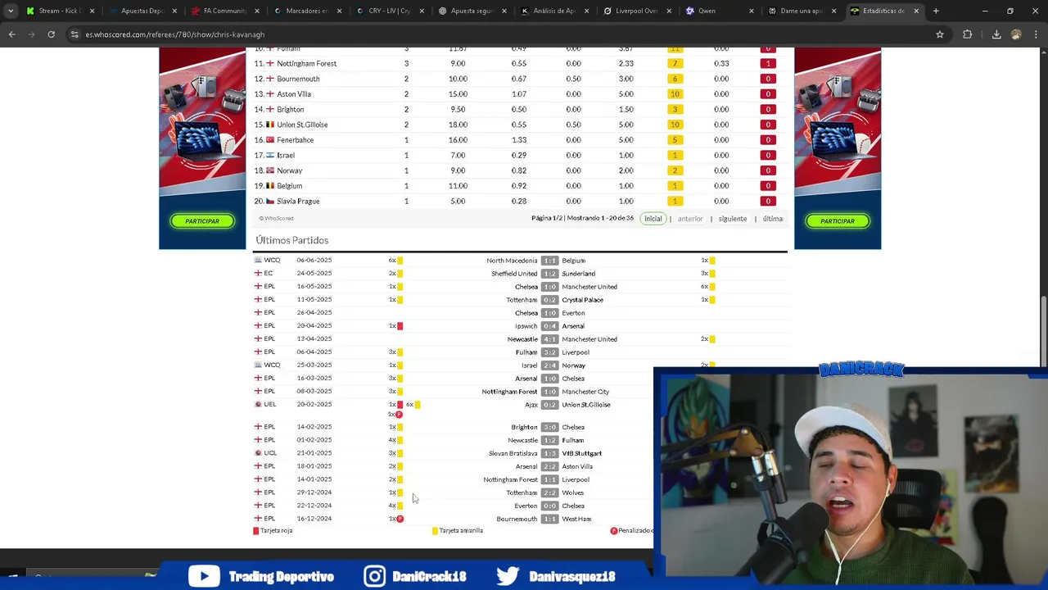The image size is (1048, 590).
Task: Open Israel team row link
Action: point(286,155)
